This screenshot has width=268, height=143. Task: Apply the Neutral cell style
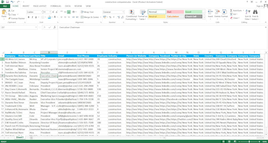pos(157,16)
